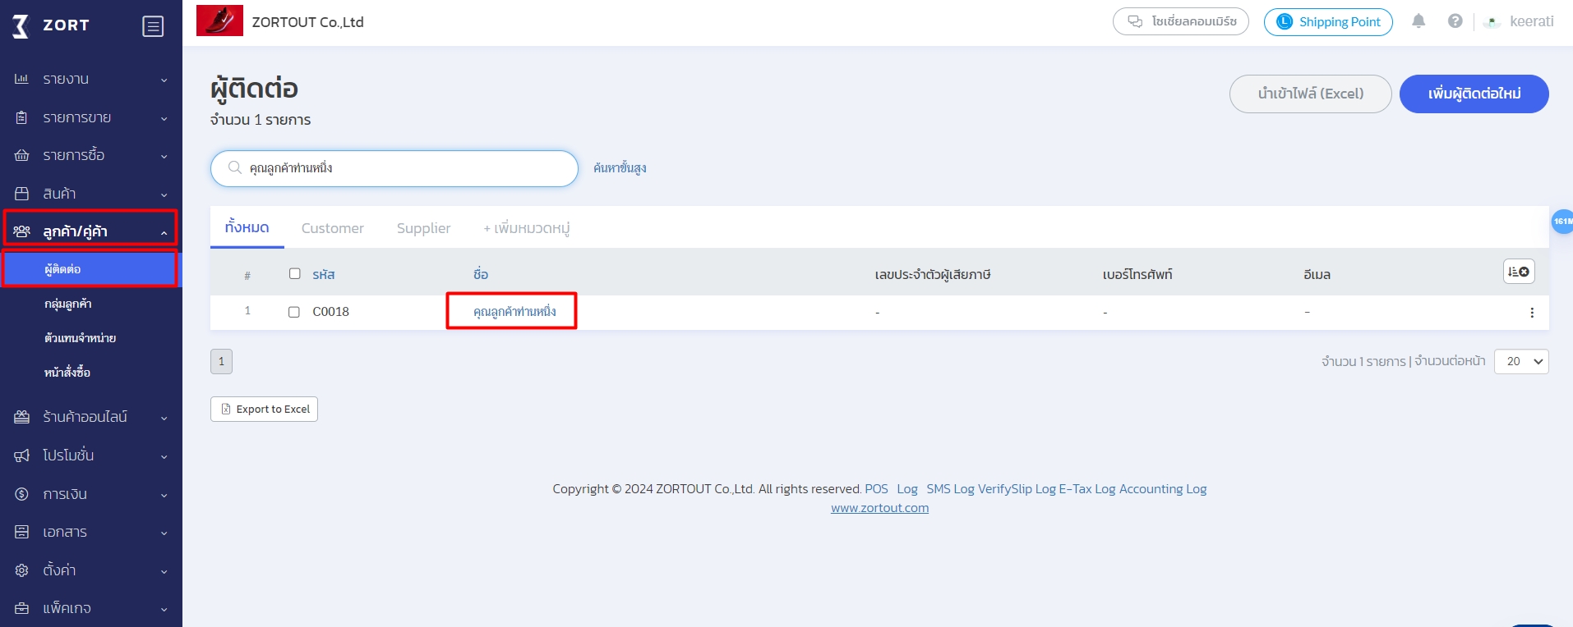This screenshot has width=1573, height=627.
Task: Open the help question mark icon
Action: click(1455, 21)
